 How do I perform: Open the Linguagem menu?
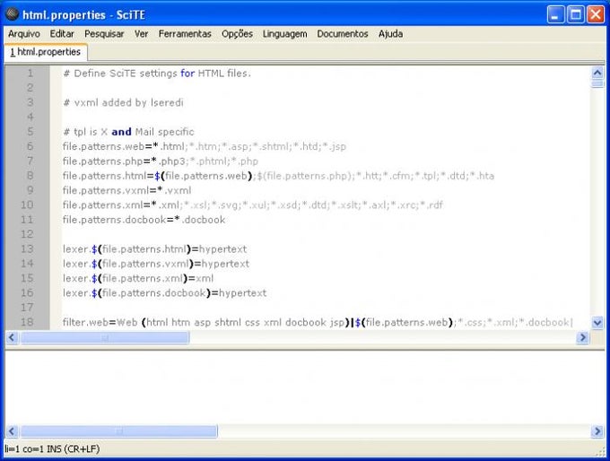pyautogui.click(x=284, y=34)
